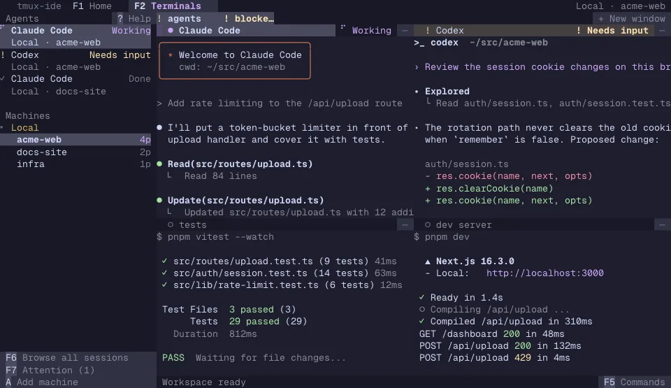Click the Review the session cookie prompt line

pos(542,67)
